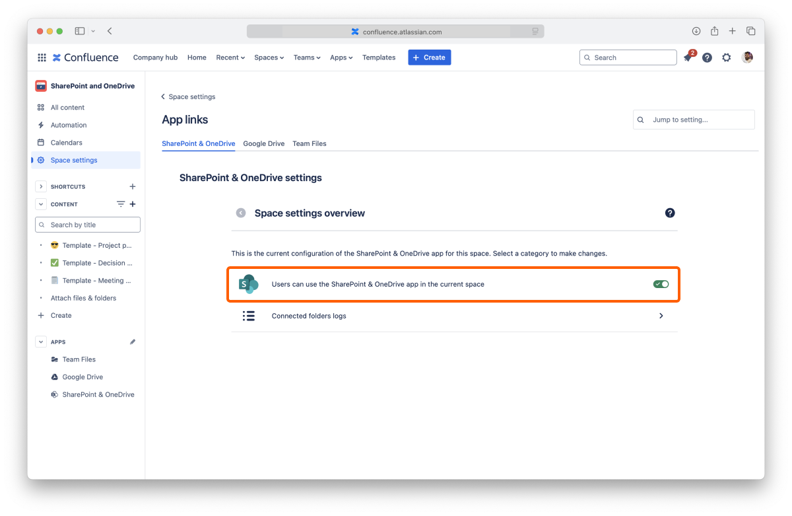Screen dimensions: 792x516
Task: Open the Spaces dropdown menu
Action: coord(269,57)
